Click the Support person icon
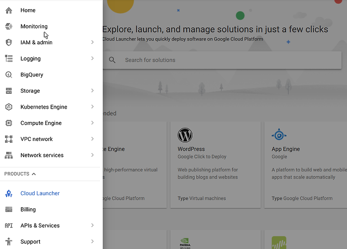347x249 pixels. click(9, 241)
